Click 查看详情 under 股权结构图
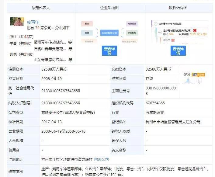Viewport: 215px width, 177px height. click(178, 51)
